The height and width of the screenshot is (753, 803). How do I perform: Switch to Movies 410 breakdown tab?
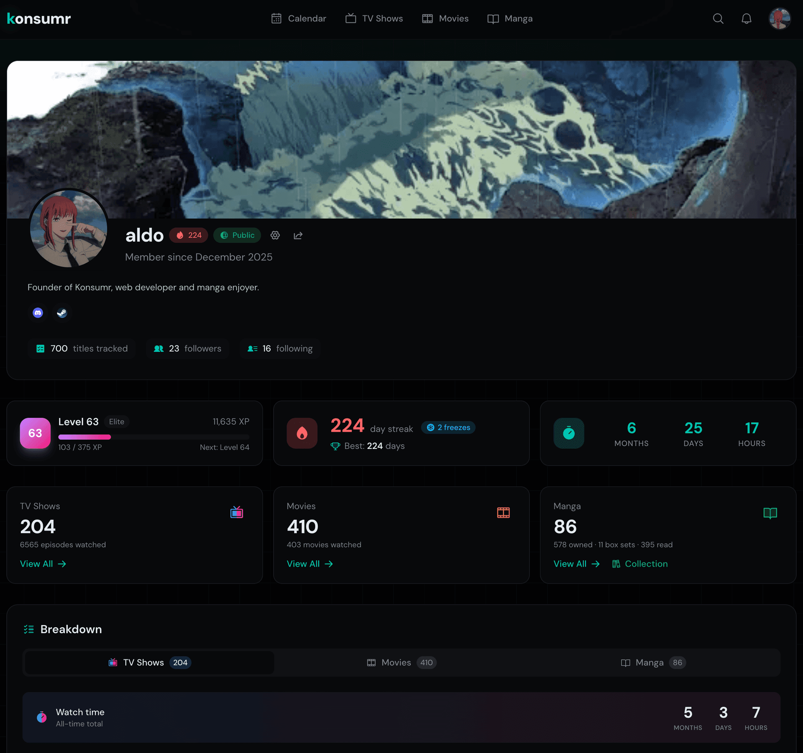(401, 662)
